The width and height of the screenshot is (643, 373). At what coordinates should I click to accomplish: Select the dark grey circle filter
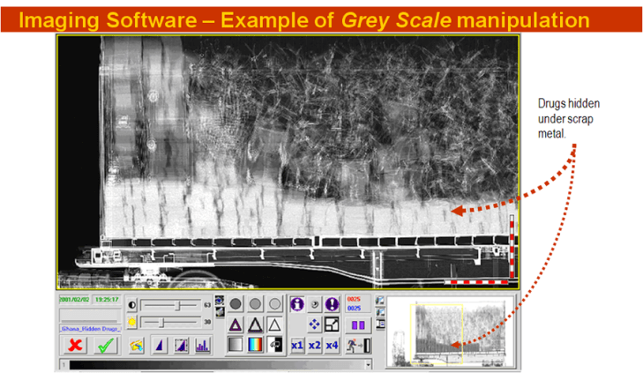click(236, 304)
